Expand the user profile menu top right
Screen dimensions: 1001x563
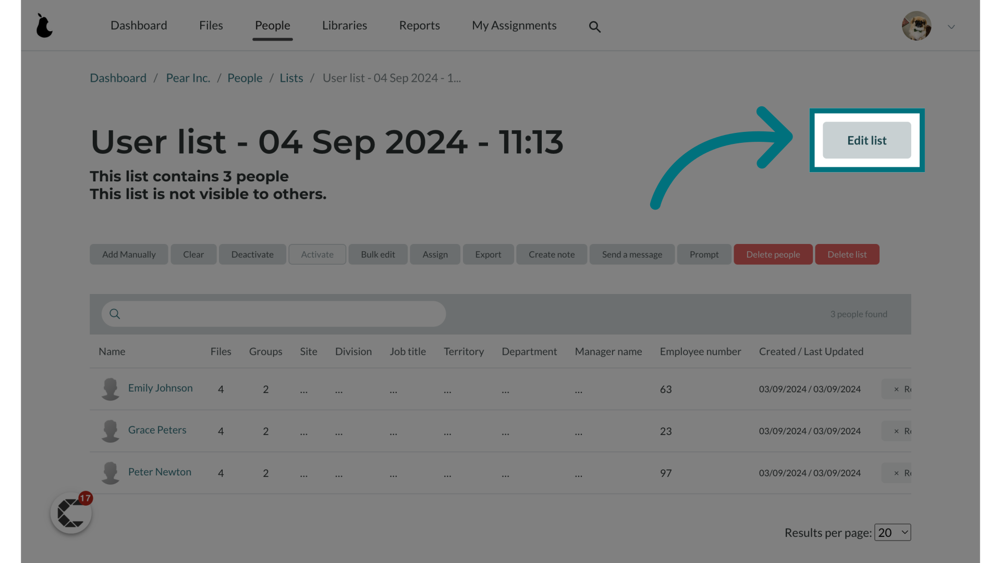pos(951,27)
